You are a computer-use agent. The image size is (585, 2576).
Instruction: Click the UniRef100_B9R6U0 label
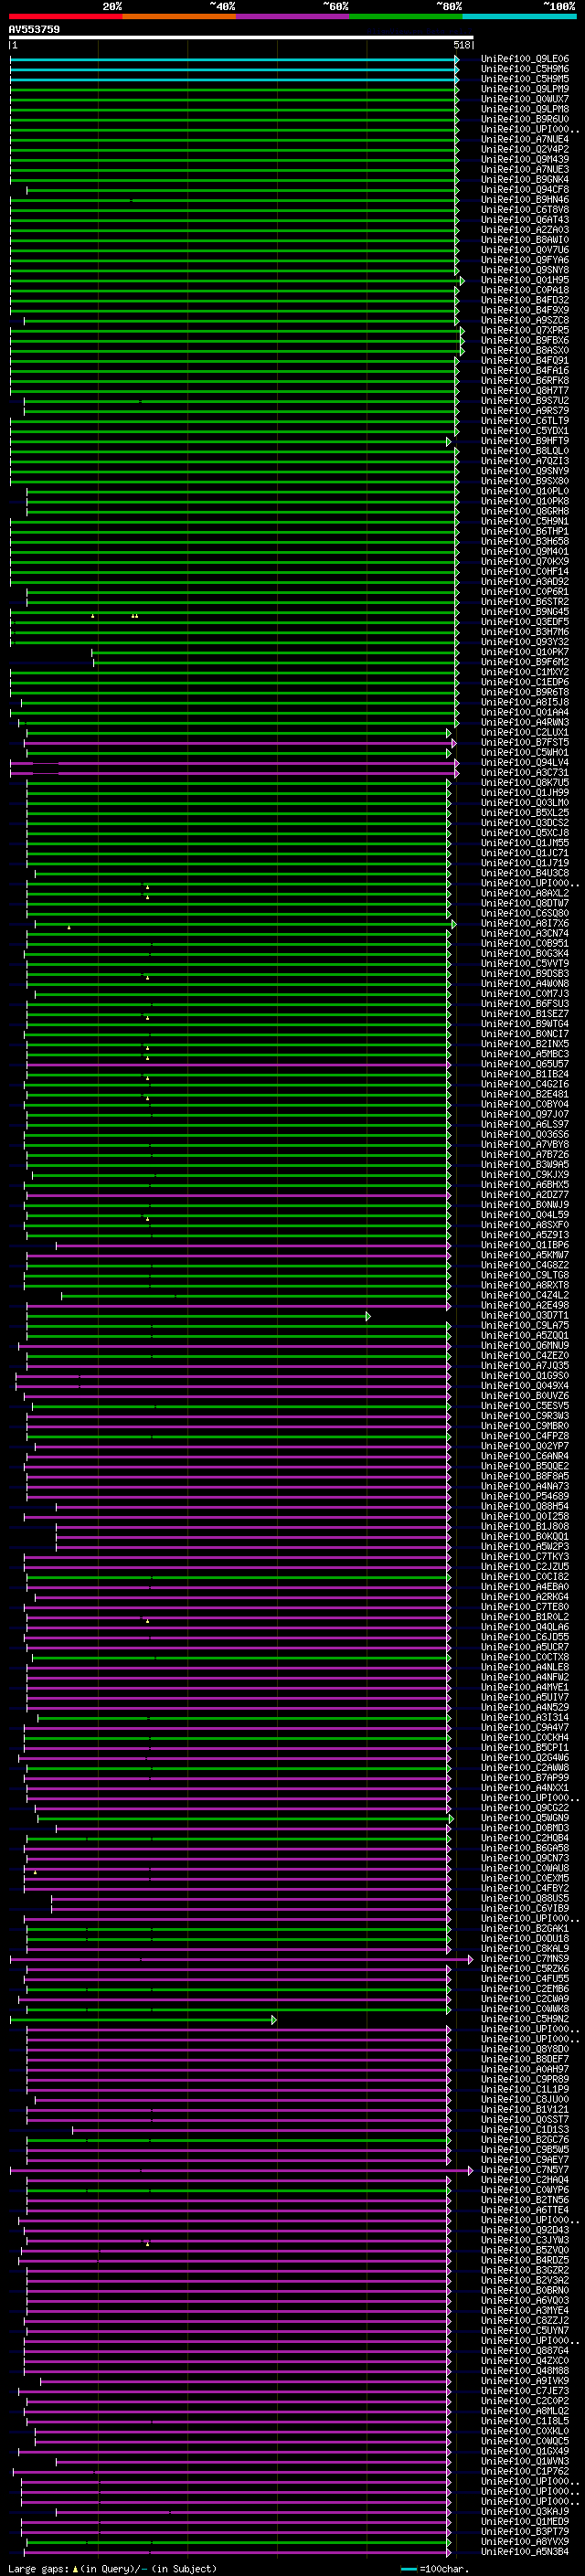click(525, 119)
